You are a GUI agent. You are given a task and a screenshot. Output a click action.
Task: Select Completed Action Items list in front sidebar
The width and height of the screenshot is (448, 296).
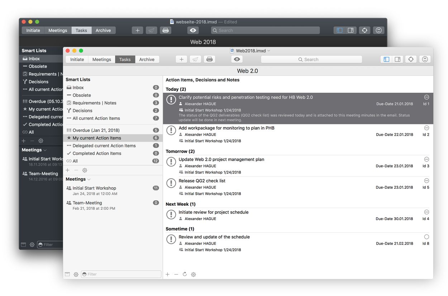coord(113,153)
